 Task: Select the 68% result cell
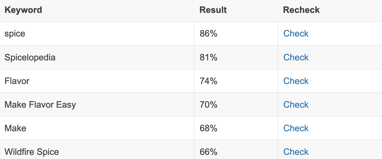coord(209,128)
